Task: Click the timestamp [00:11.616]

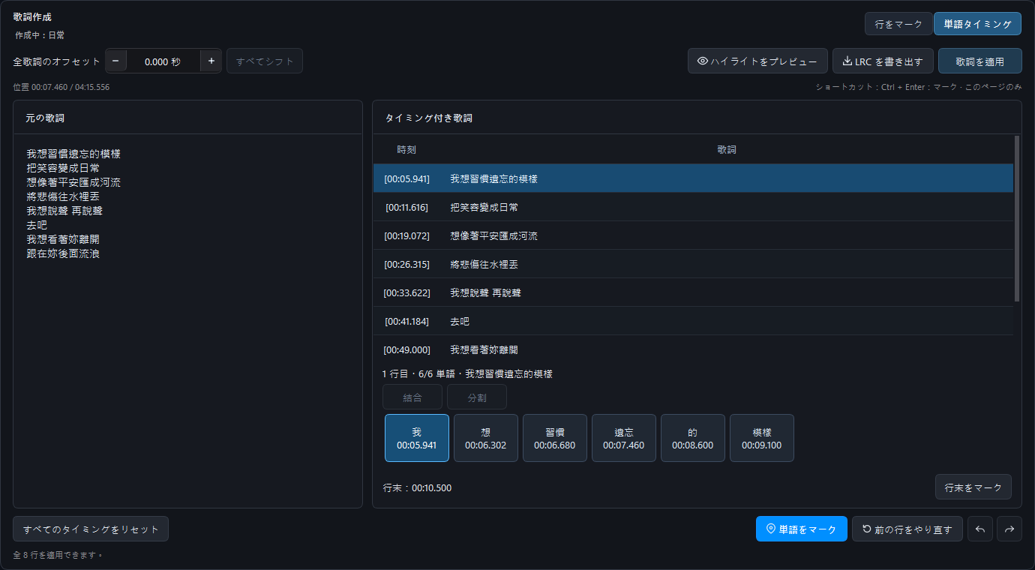Action: (x=407, y=207)
